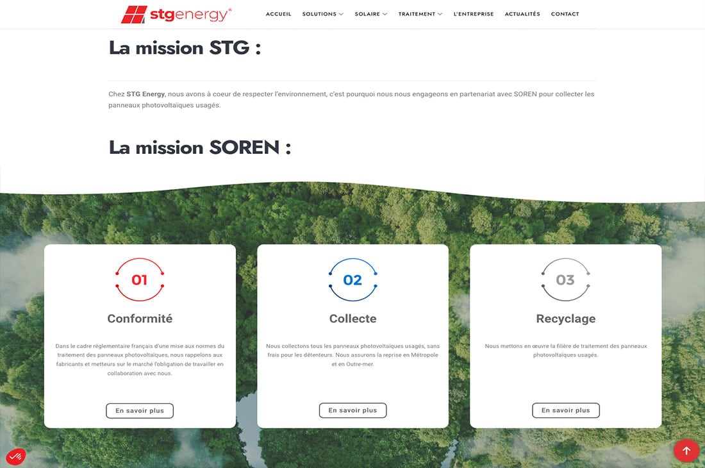Click the red scroll-to-top arrow button
The width and height of the screenshot is (705, 468).
pos(686,451)
